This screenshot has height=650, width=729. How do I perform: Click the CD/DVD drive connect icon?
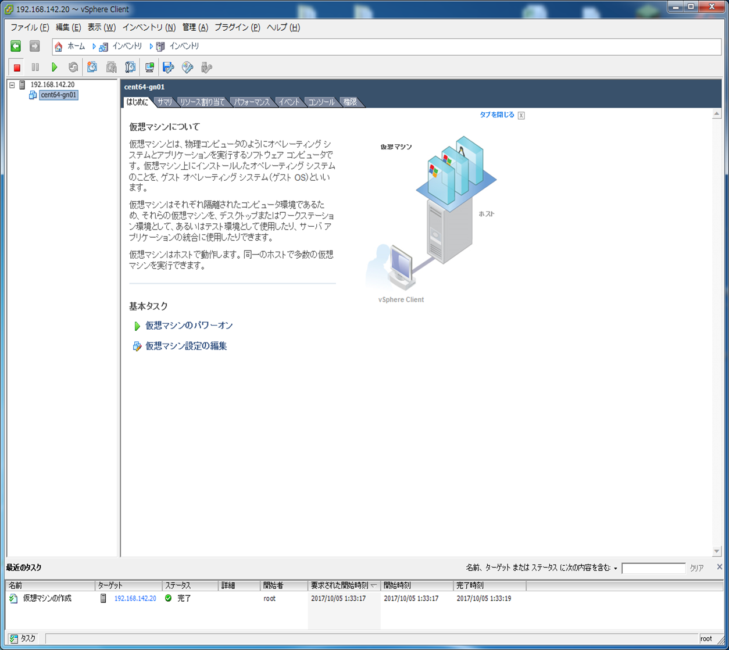tap(187, 67)
